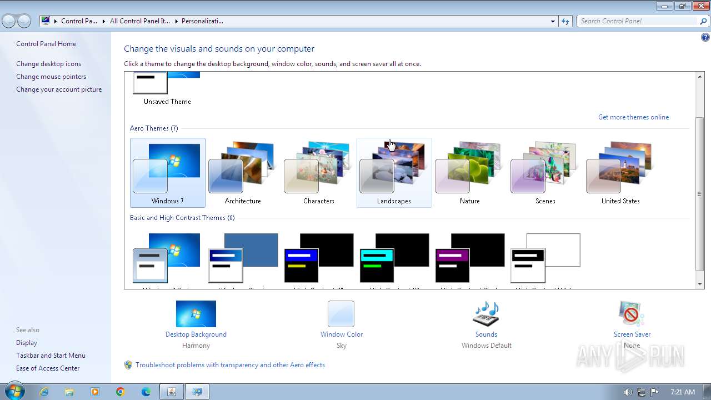Click the 7:21 AM system clock
The width and height of the screenshot is (711, 400).
683,392
